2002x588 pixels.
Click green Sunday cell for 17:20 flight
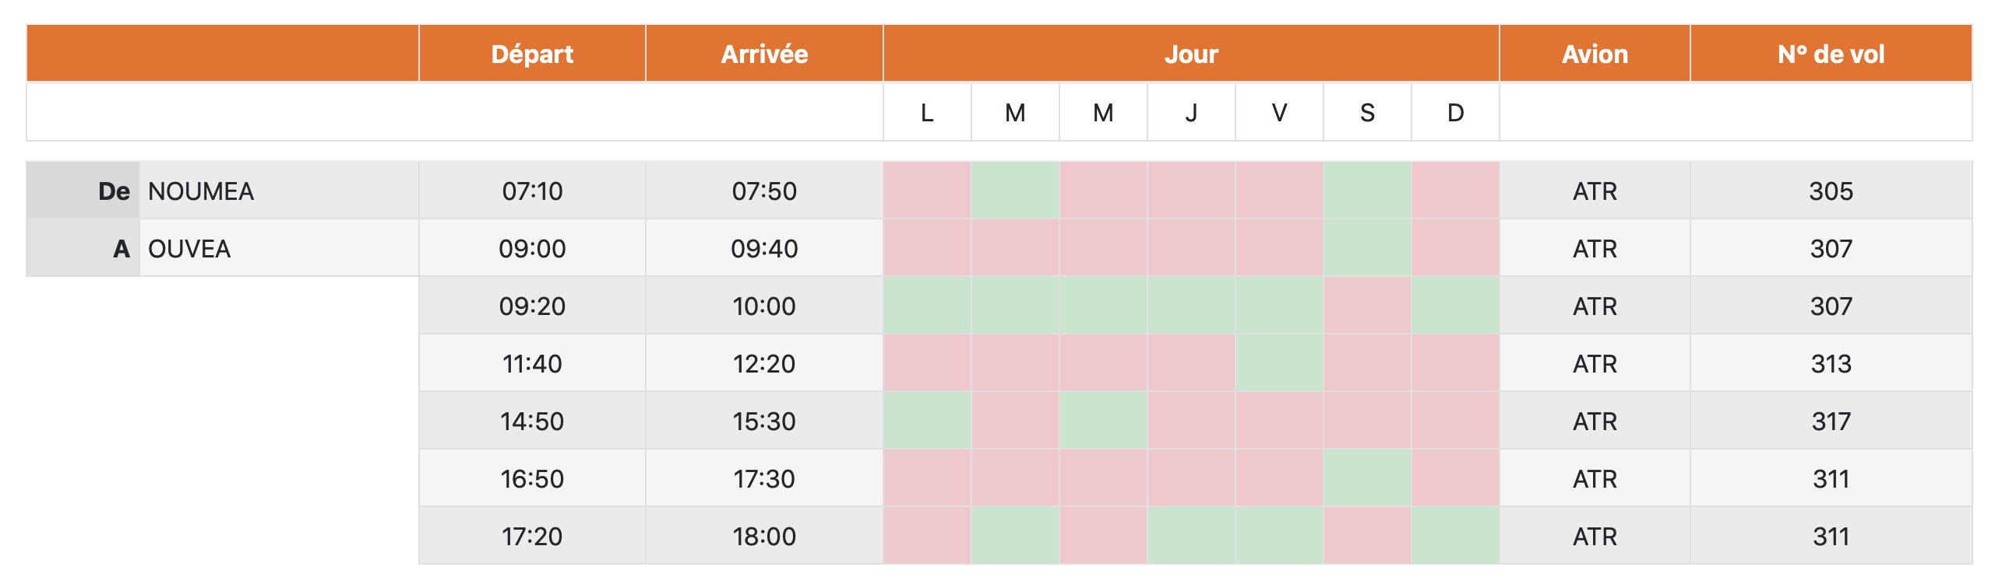pos(1455,536)
